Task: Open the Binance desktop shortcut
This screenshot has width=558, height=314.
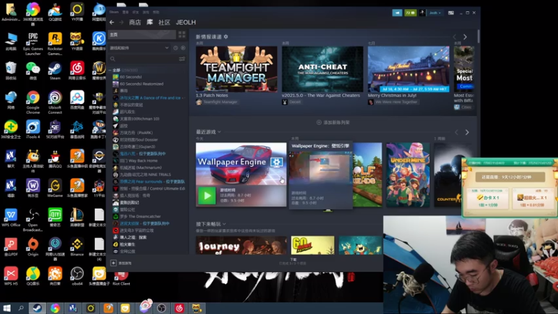Action: [x=77, y=247]
